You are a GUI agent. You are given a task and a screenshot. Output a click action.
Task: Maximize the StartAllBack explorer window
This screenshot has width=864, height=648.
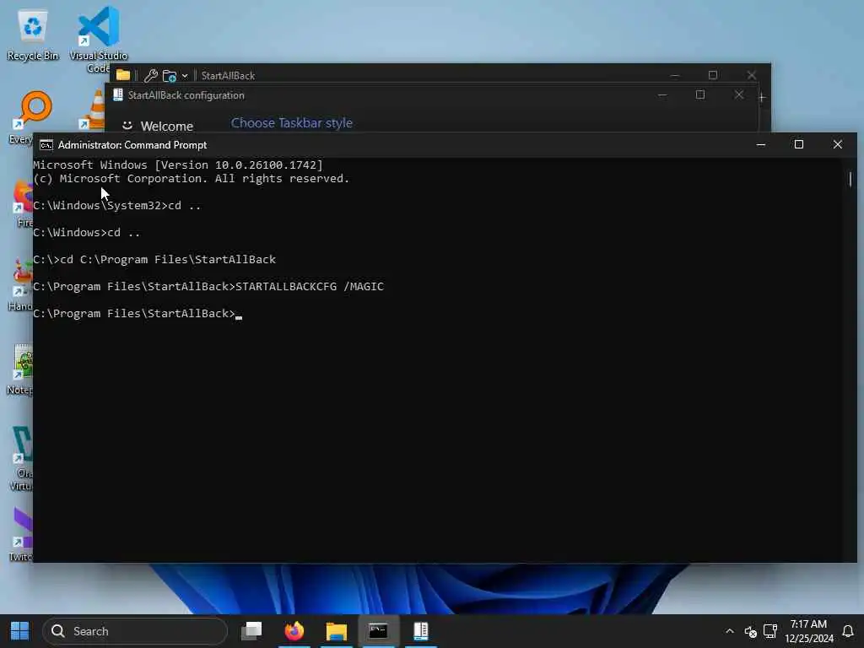(713, 75)
